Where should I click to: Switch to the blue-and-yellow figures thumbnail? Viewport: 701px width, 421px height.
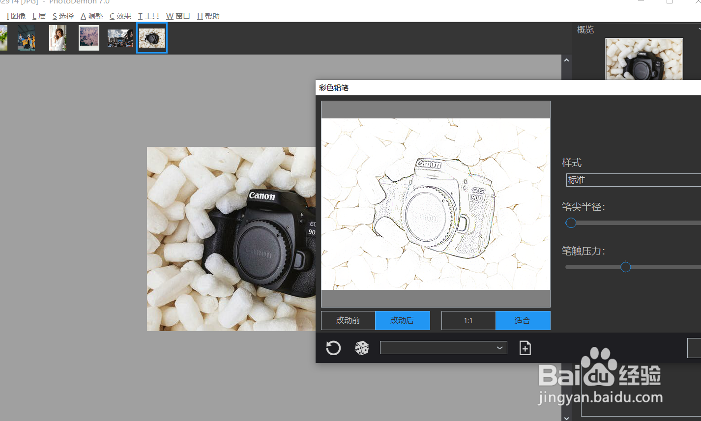[27, 38]
